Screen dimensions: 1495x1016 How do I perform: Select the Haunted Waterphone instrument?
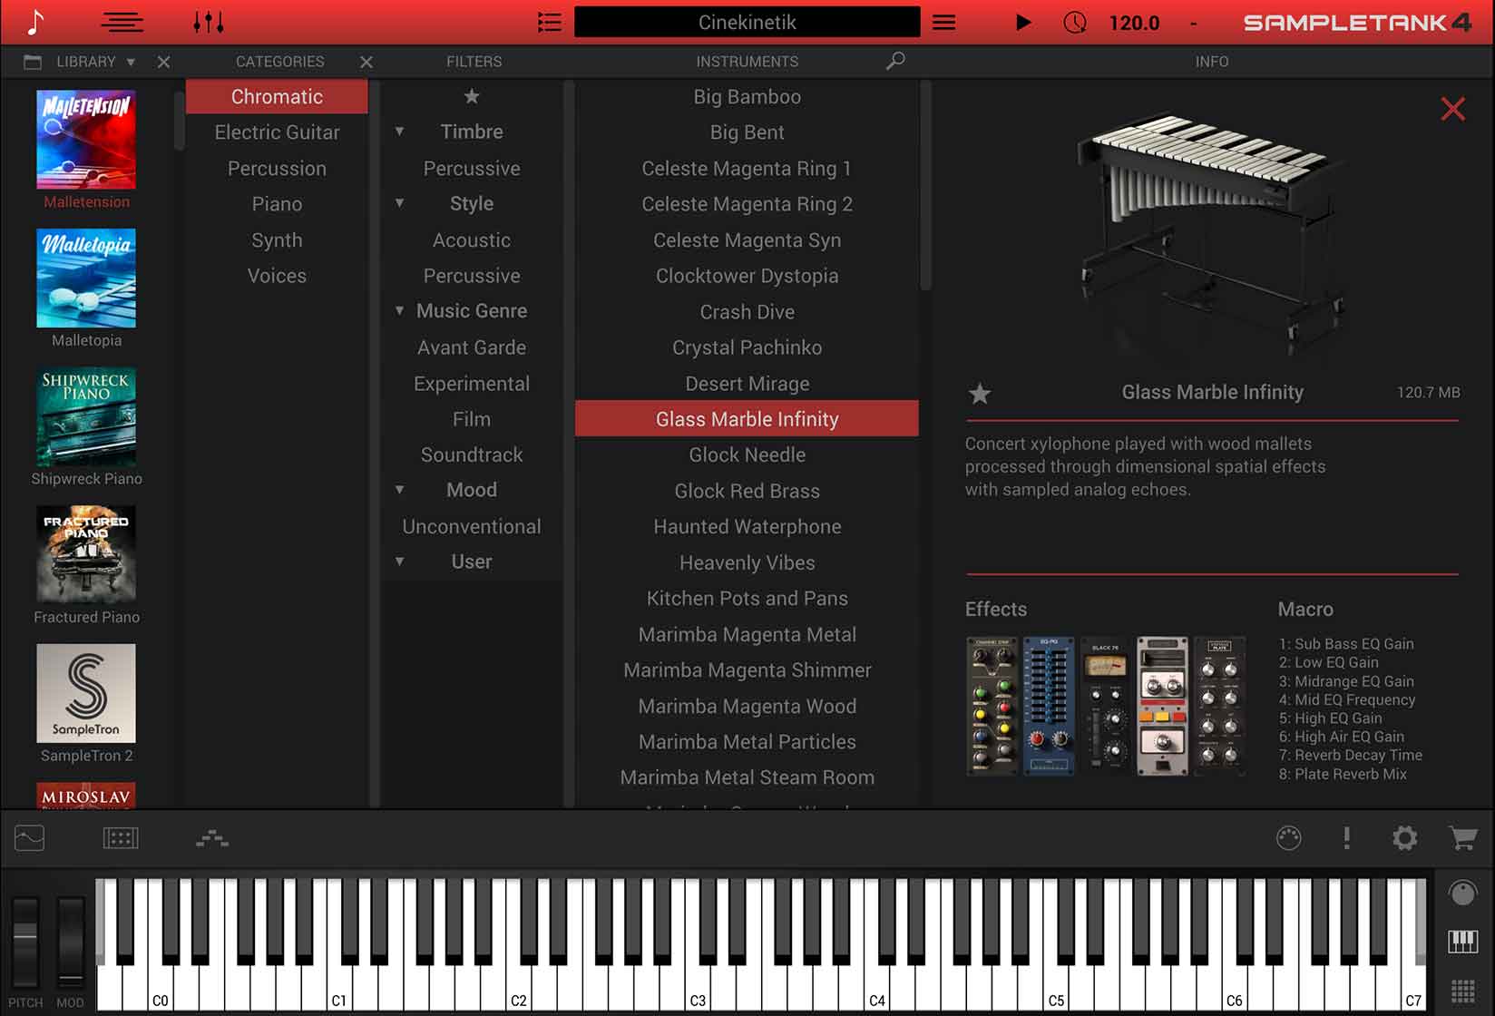[x=747, y=526]
